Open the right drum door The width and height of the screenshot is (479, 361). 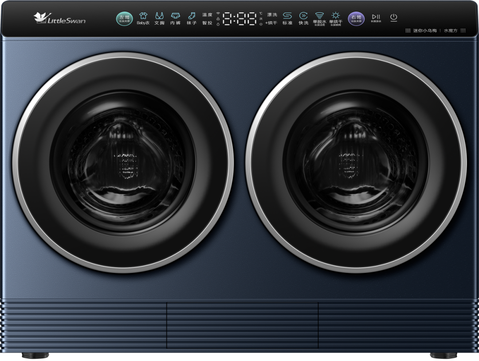tap(356, 162)
